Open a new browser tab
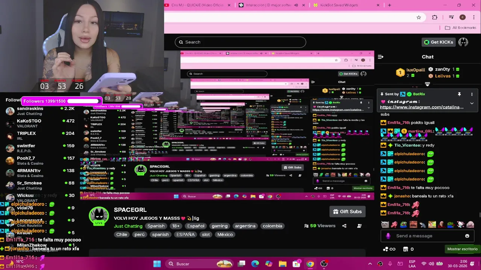Image resolution: width=481 pixels, height=270 pixels. click(389, 5)
